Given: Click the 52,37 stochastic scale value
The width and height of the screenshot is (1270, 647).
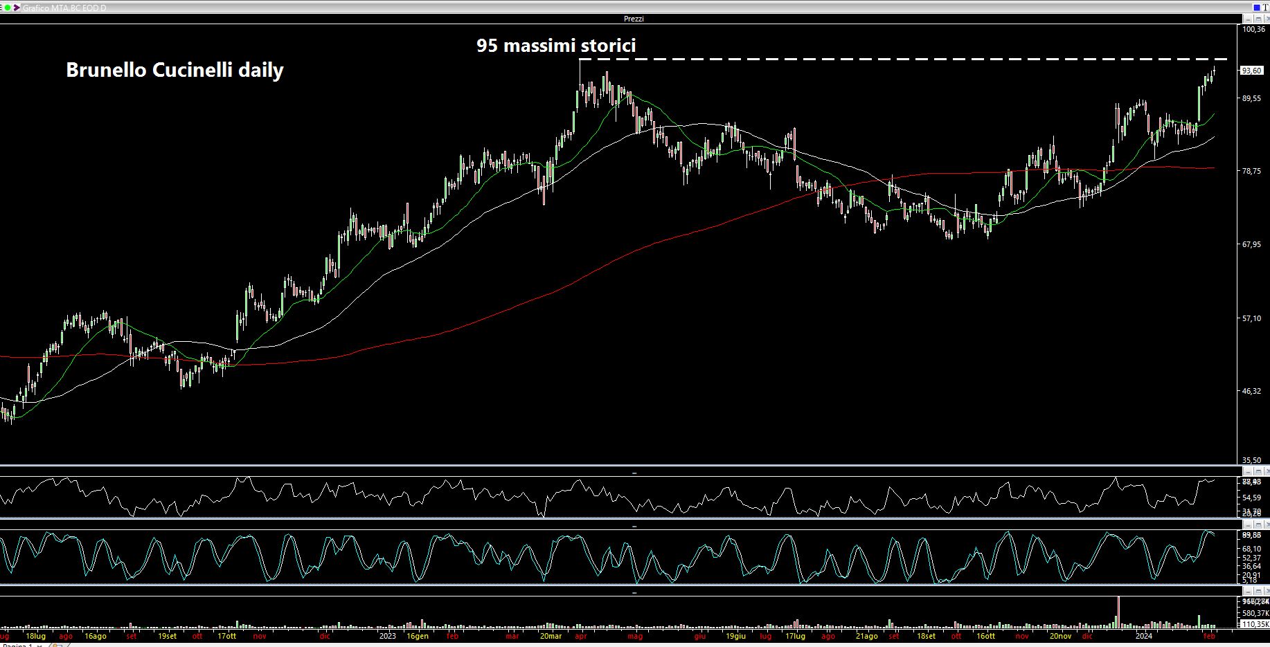Looking at the screenshot, I should (1252, 558).
